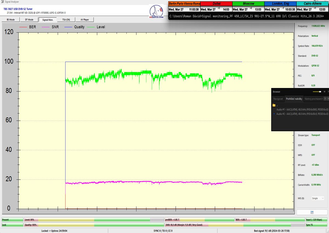The width and height of the screenshot is (329, 233).
Task: Pin the Browser panel
Action: pos(324,92)
